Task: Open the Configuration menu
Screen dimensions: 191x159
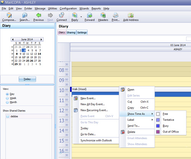Action: [x=68, y=8]
